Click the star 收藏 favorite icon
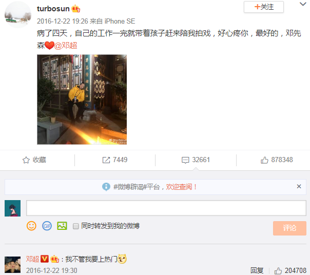The height and width of the screenshot is (275, 310). (x=34, y=160)
